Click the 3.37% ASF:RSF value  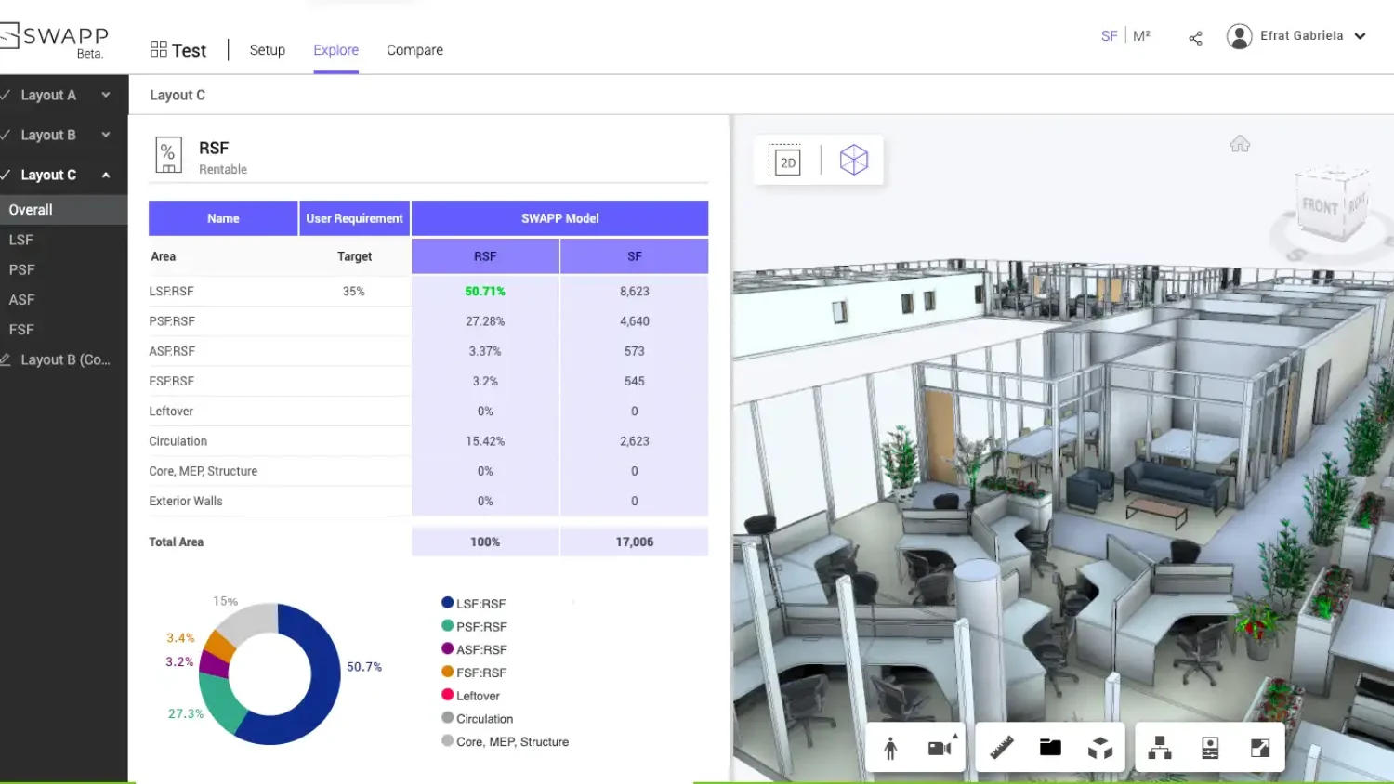click(x=485, y=351)
